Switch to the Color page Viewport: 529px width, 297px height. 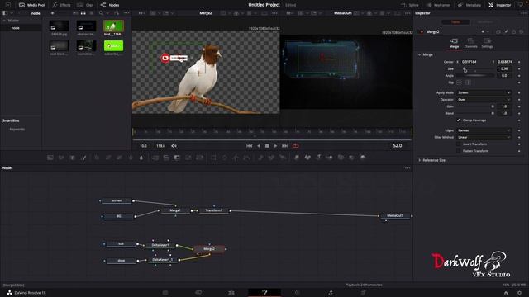point(298,293)
